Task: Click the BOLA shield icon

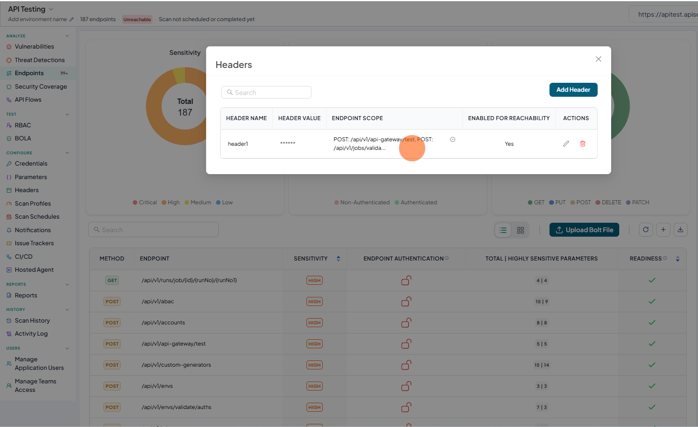Action: [9, 139]
